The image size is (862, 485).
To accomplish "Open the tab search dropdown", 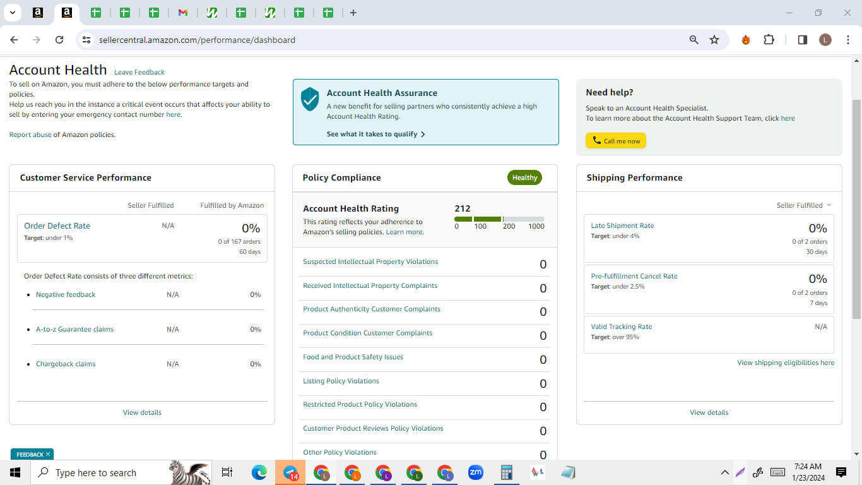I will point(12,13).
